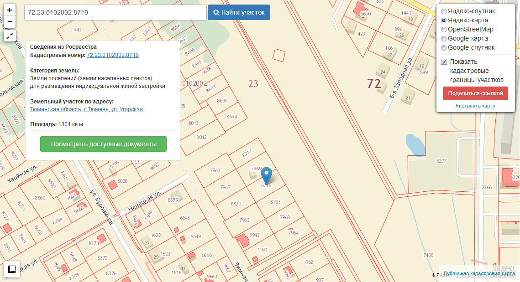Click the Поделиться ссылкой button

click(476, 93)
